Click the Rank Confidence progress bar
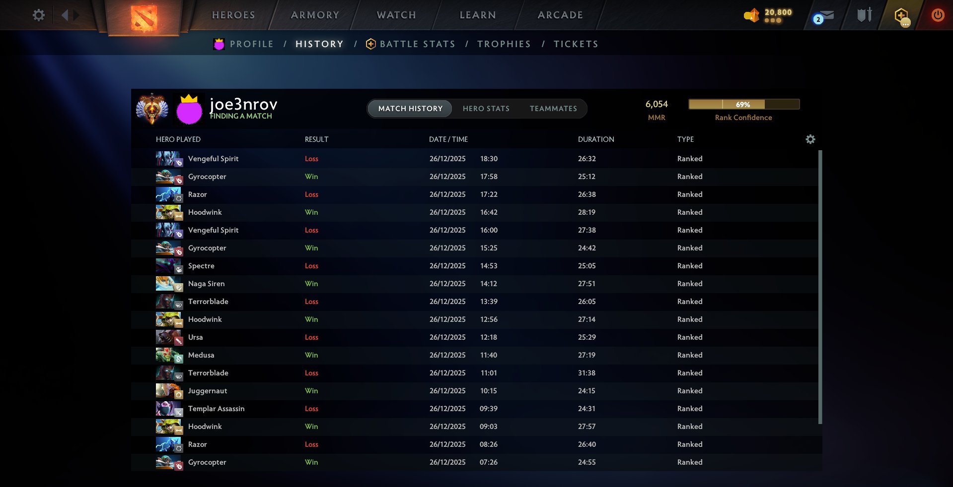 click(x=743, y=104)
